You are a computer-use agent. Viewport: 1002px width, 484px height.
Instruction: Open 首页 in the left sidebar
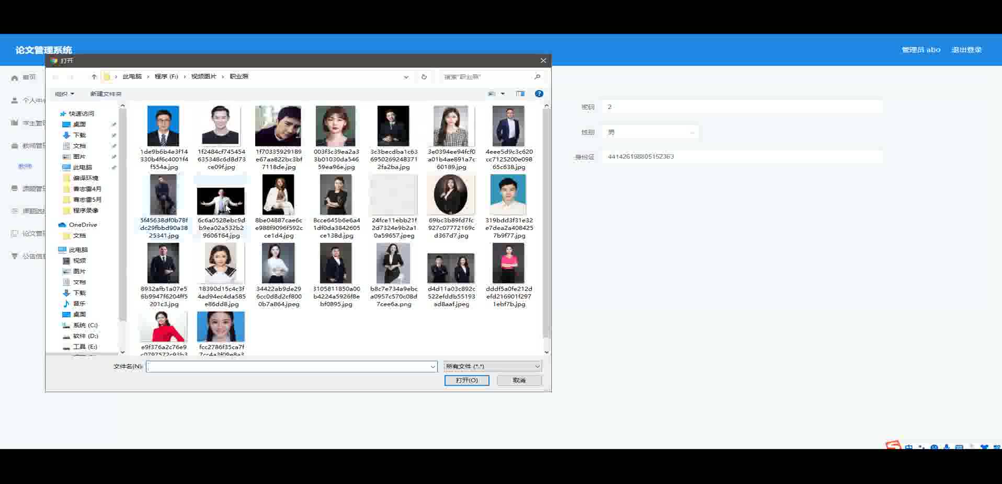coord(29,77)
